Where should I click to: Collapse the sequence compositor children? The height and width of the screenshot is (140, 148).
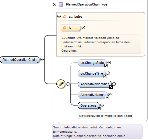coord(68,84)
